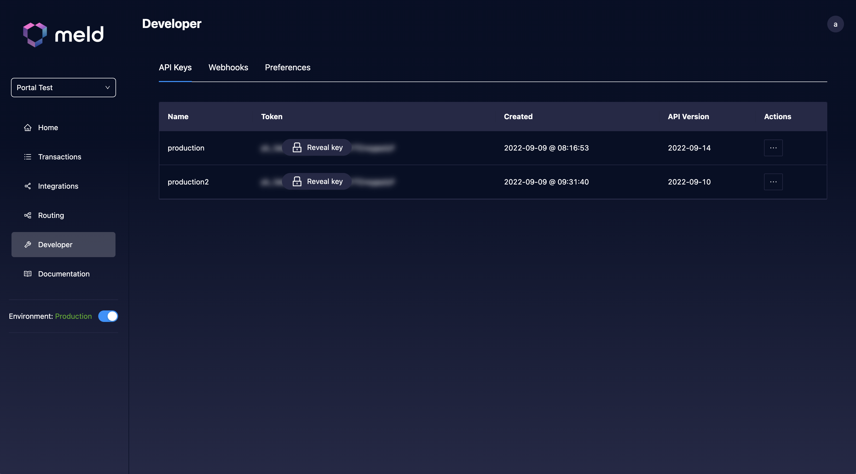Image resolution: width=856 pixels, height=474 pixels.
Task: Open the Portal Test account dropdown
Action: tap(63, 88)
